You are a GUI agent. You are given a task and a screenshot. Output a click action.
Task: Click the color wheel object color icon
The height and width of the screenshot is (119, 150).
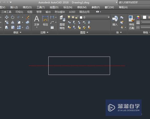[138, 17]
